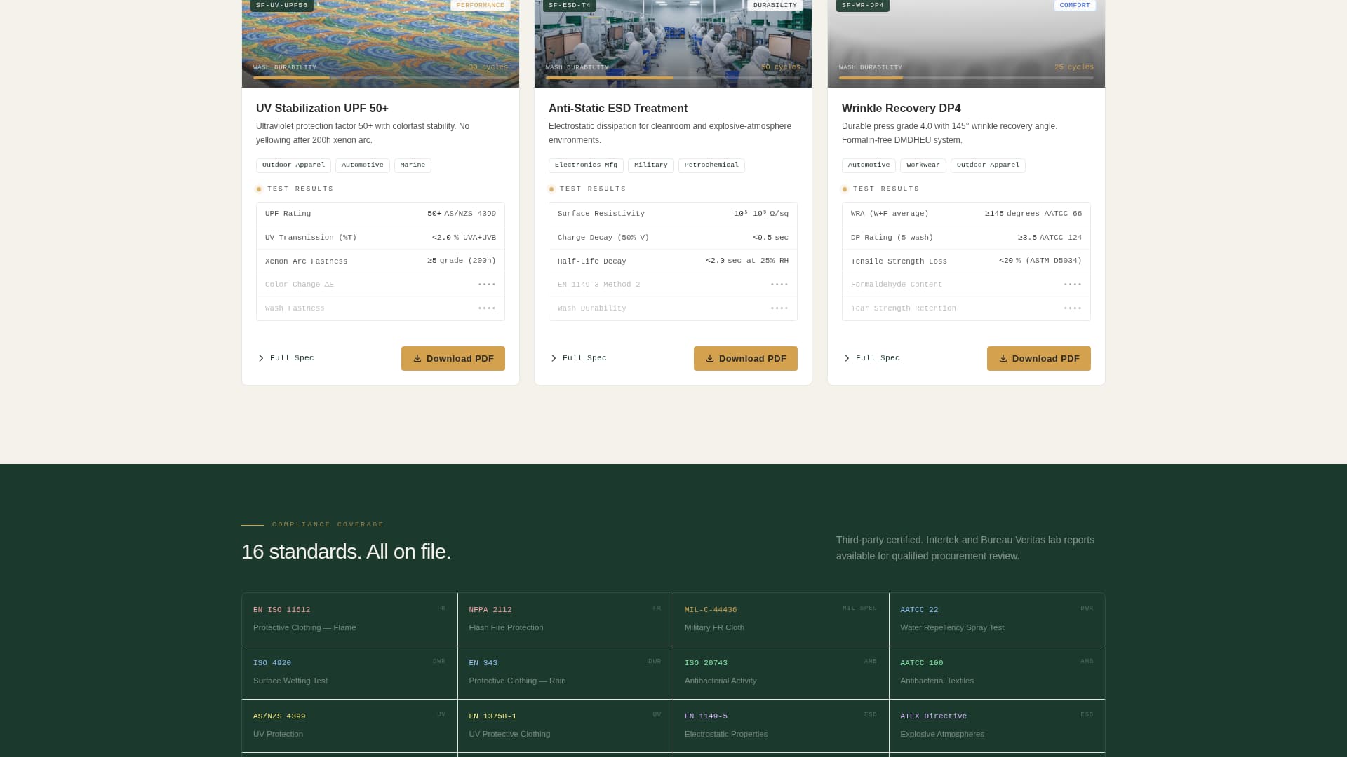Viewport: 1347px width, 757px height.
Task: Select the Petrochemical application tag
Action: click(x=711, y=165)
